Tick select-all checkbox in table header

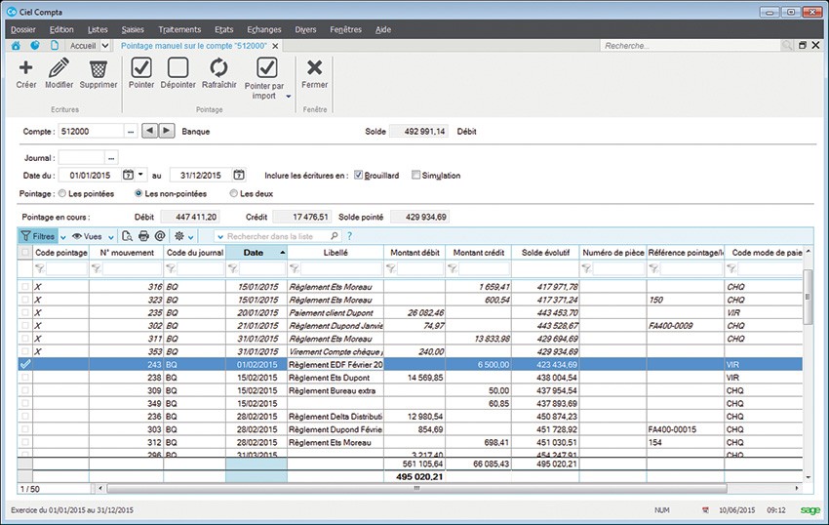(x=24, y=253)
